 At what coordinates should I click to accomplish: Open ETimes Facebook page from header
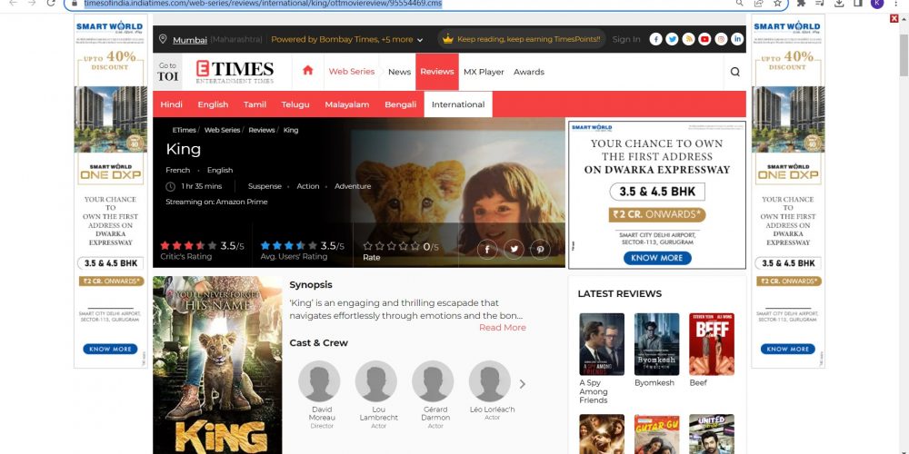click(x=655, y=39)
